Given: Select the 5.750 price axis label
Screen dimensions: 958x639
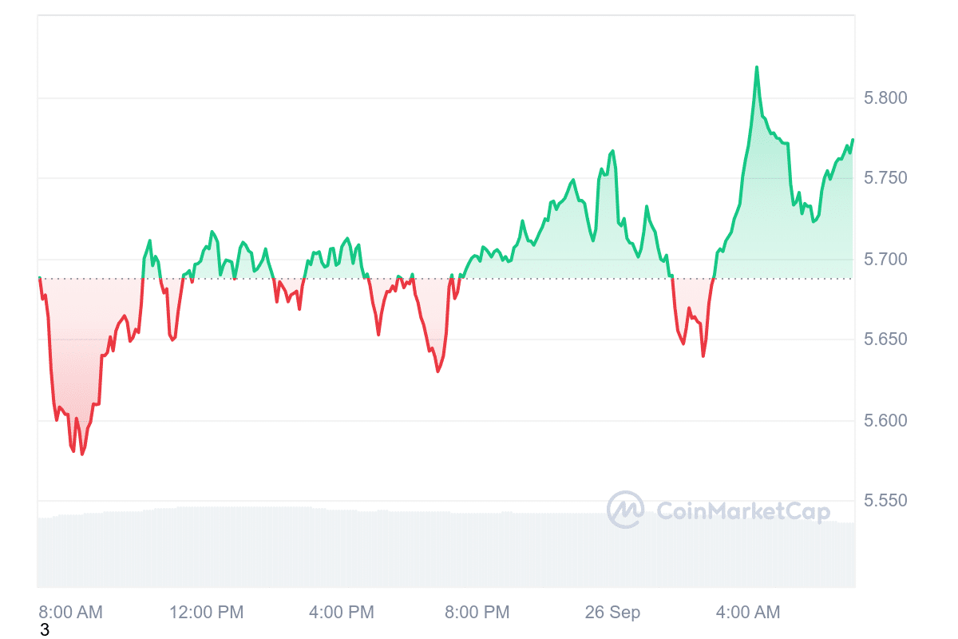Looking at the screenshot, I should coord(886,178).
